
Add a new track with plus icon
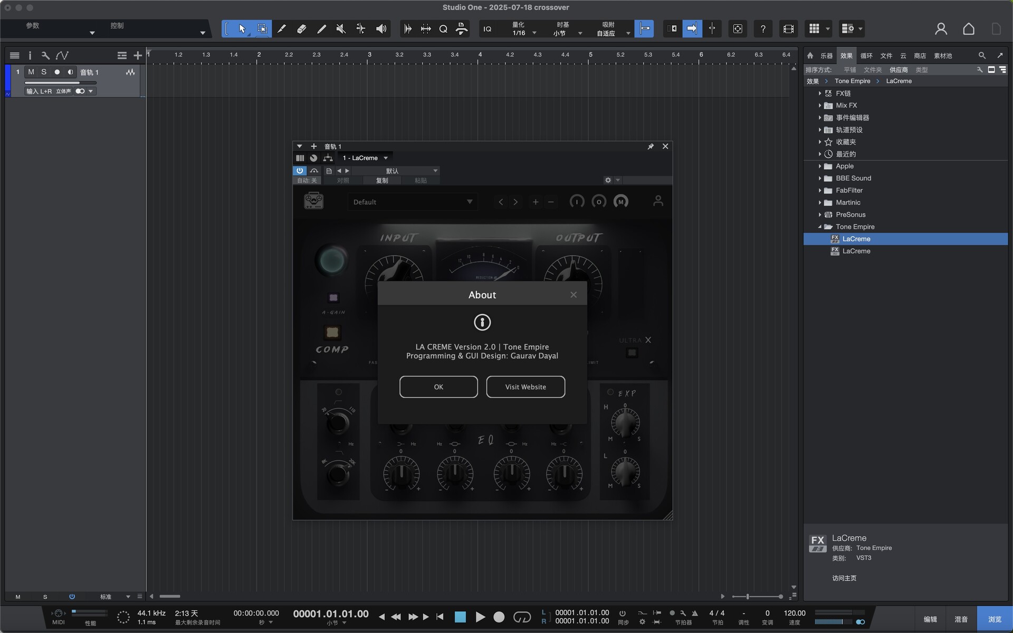coord(138,55)
